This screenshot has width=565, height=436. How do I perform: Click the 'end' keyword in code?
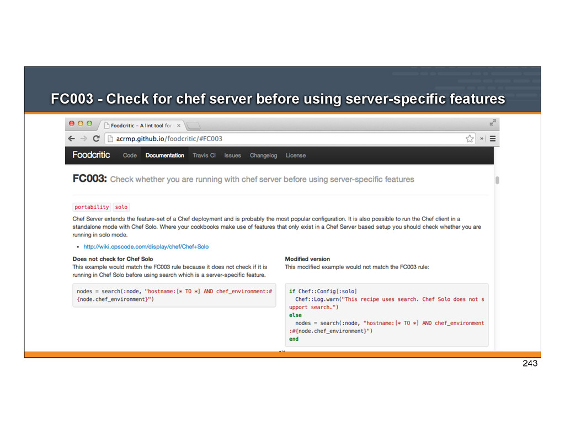click(294, 339)
